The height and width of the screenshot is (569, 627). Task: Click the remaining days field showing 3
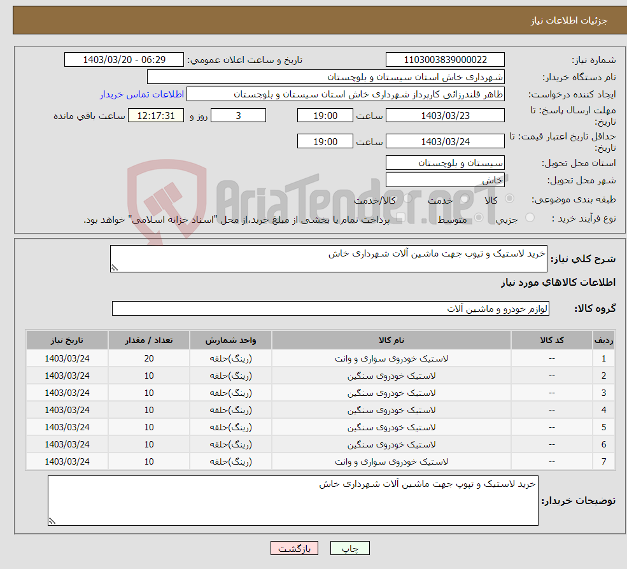[x=238, y=116]
